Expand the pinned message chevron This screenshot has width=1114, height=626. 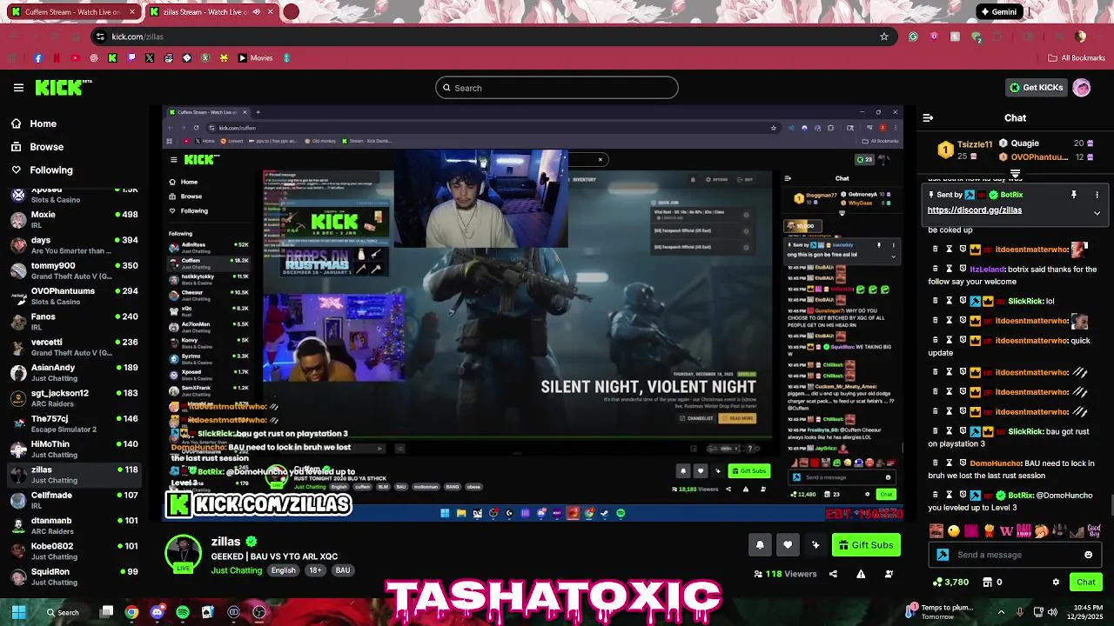click(x=1097, y=212)
